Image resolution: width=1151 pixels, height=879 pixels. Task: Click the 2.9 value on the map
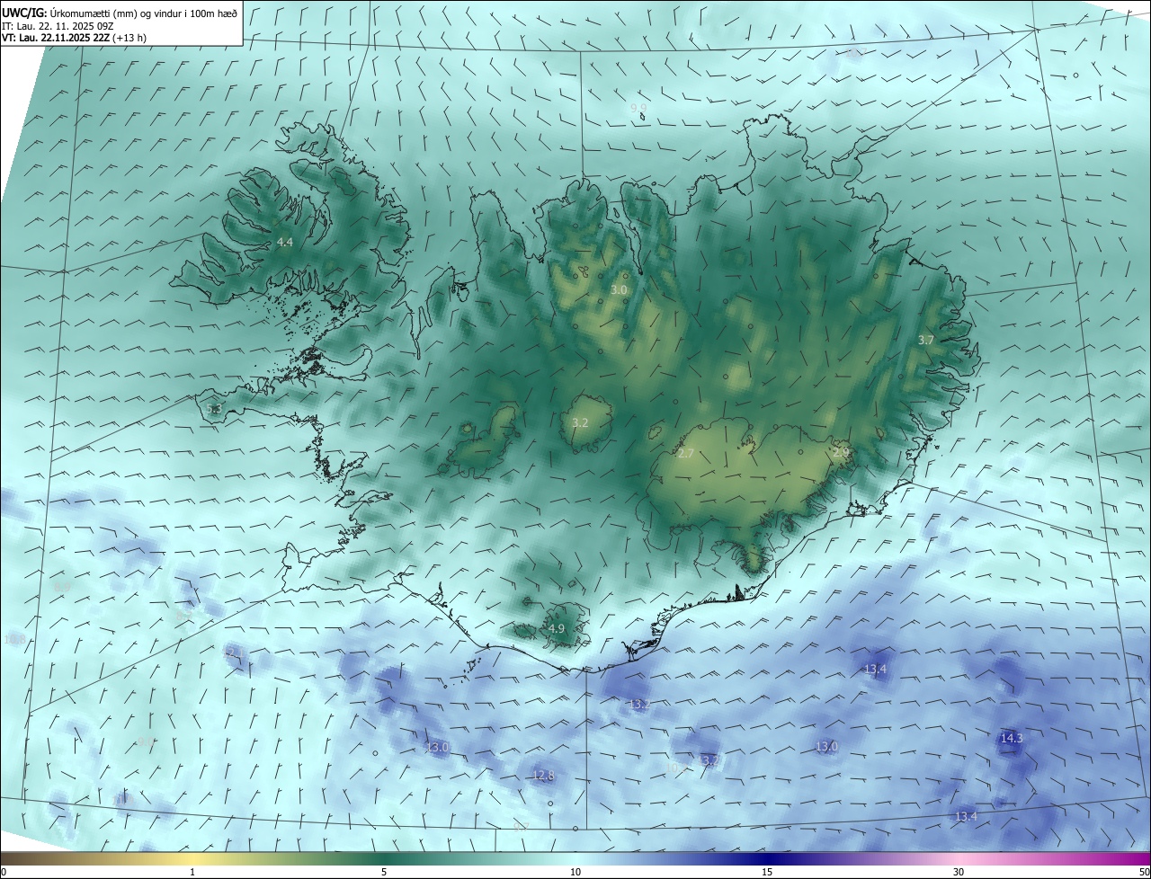pos(841,452)
